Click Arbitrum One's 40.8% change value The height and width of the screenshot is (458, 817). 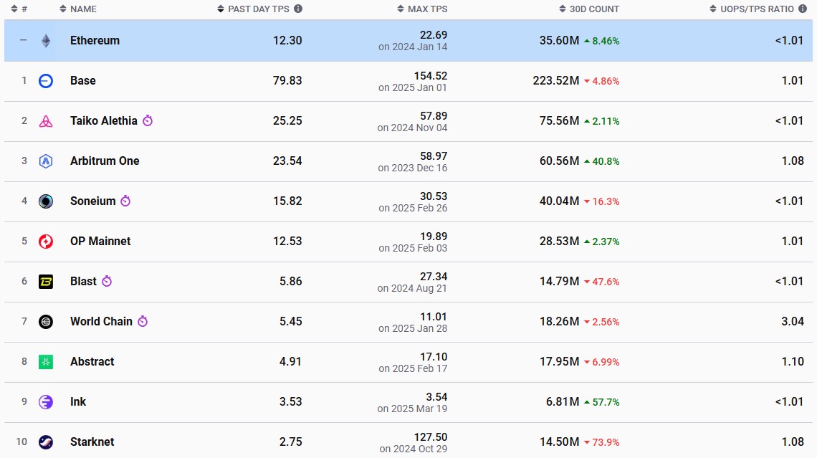point(606,161)
